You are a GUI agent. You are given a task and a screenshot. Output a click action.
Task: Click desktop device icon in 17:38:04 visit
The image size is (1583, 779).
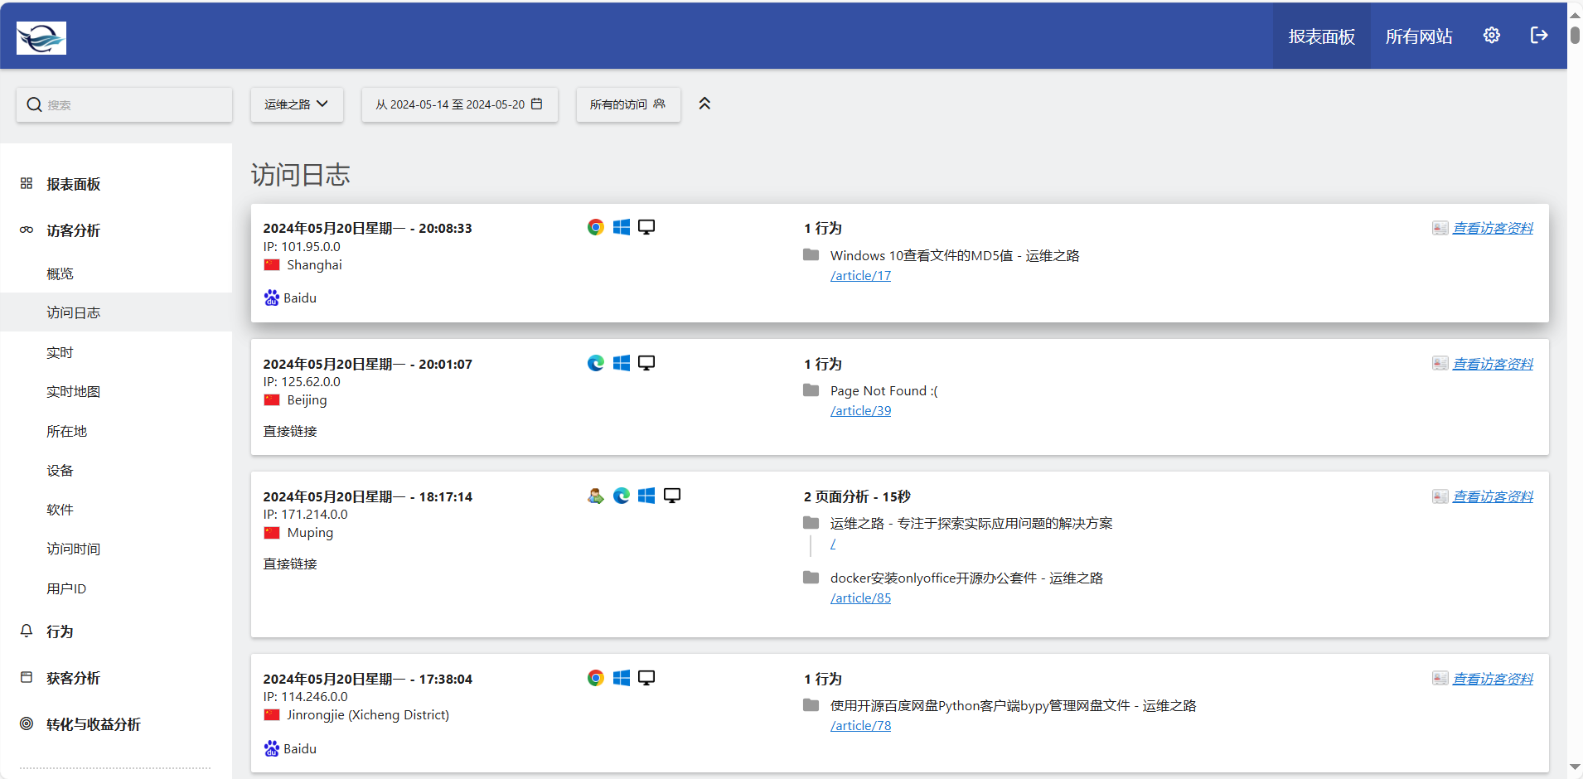pos(646,678)
